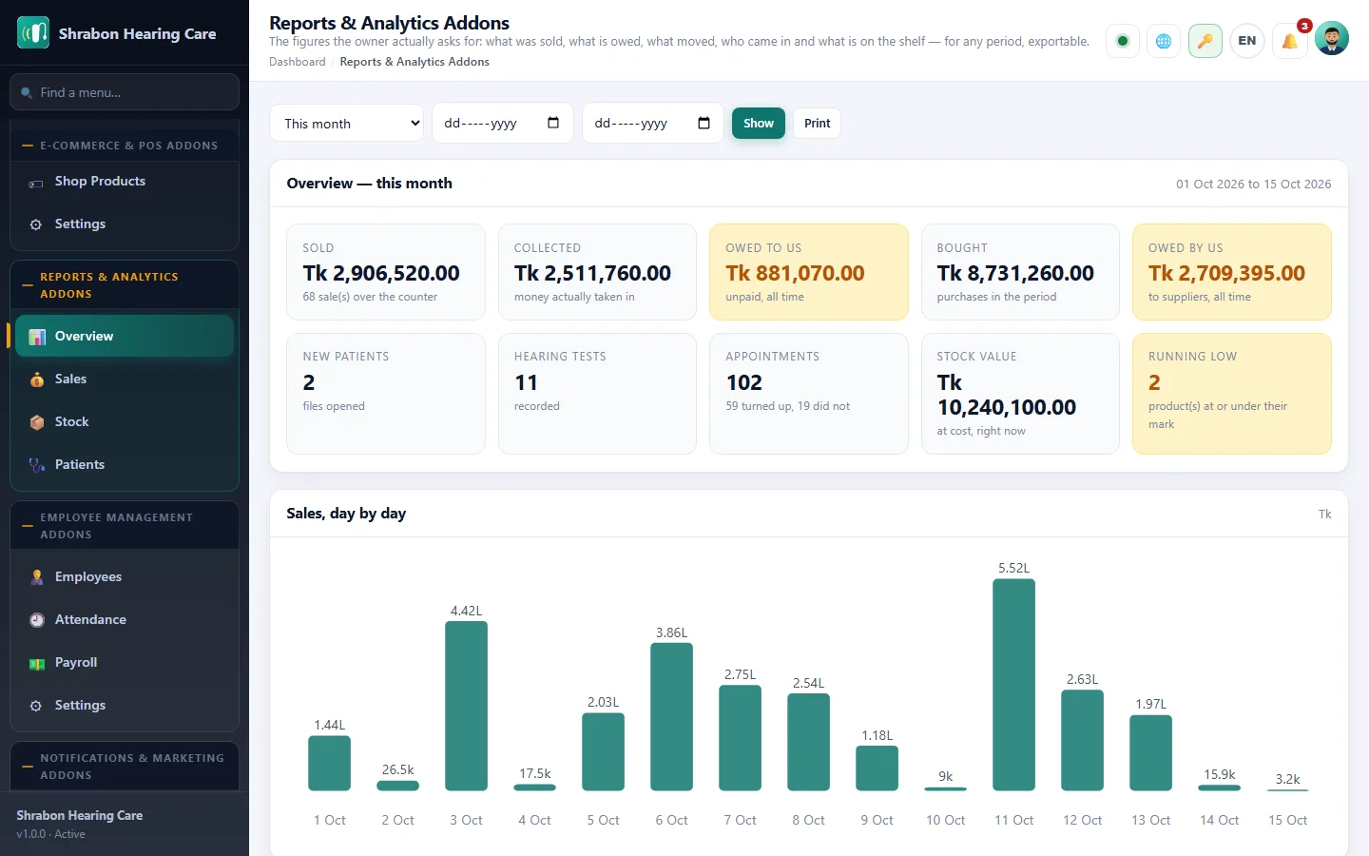Select the Running Low card
The height and width of the screenshot is (856, 1369).
click(x=1232, y=394)
